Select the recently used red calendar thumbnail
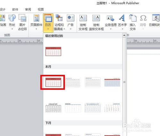 (53, 52)
